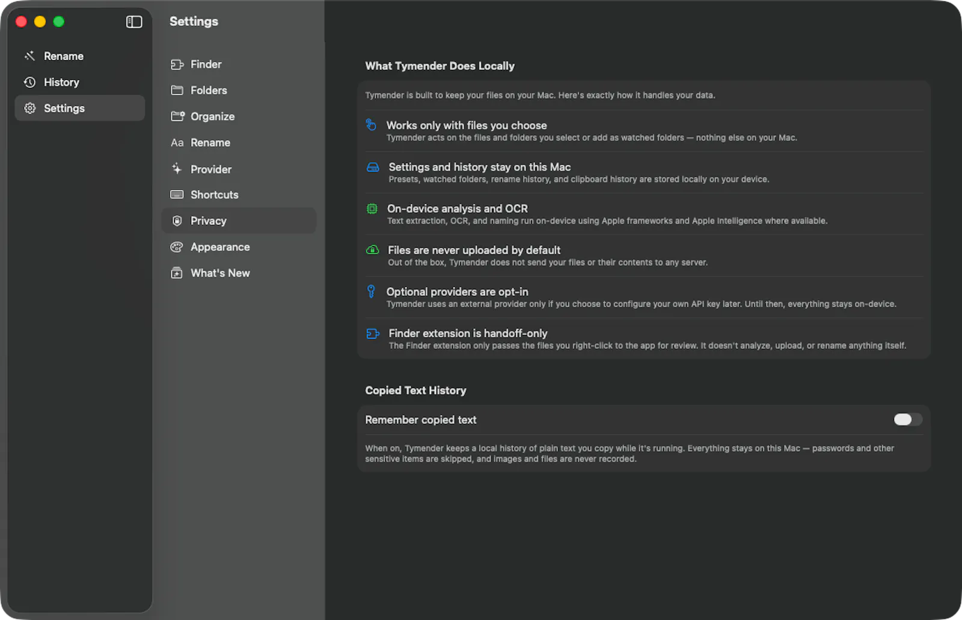Open Organize settings pane

click(239, 116)
